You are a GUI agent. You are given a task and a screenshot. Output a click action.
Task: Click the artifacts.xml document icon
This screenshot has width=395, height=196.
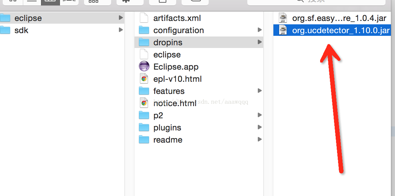coord(144,18)
